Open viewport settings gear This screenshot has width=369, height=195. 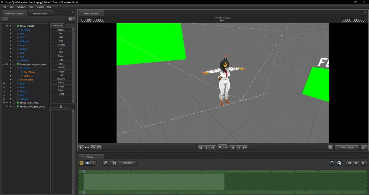coord(364,148)
